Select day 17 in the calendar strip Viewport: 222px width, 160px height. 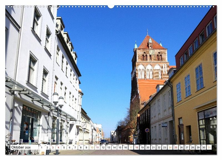click(x=131, y=147)
